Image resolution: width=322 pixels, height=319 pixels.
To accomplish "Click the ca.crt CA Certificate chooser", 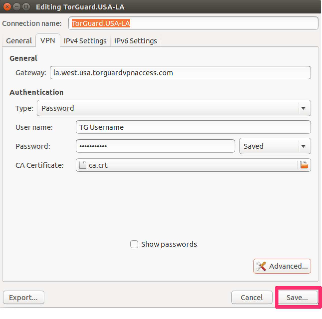I will tap(193, 165).
